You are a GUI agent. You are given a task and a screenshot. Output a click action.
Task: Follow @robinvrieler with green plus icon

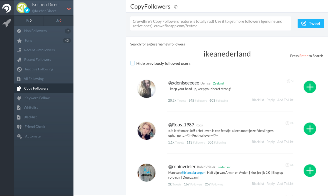point(310,171)
